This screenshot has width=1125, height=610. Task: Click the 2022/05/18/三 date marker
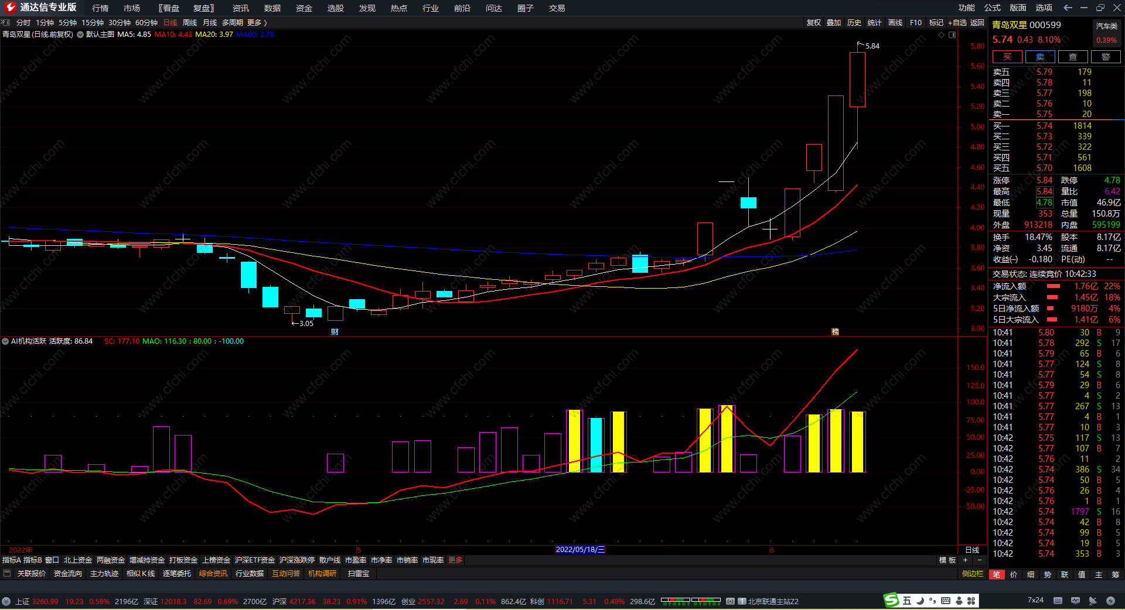click(580, 550)
